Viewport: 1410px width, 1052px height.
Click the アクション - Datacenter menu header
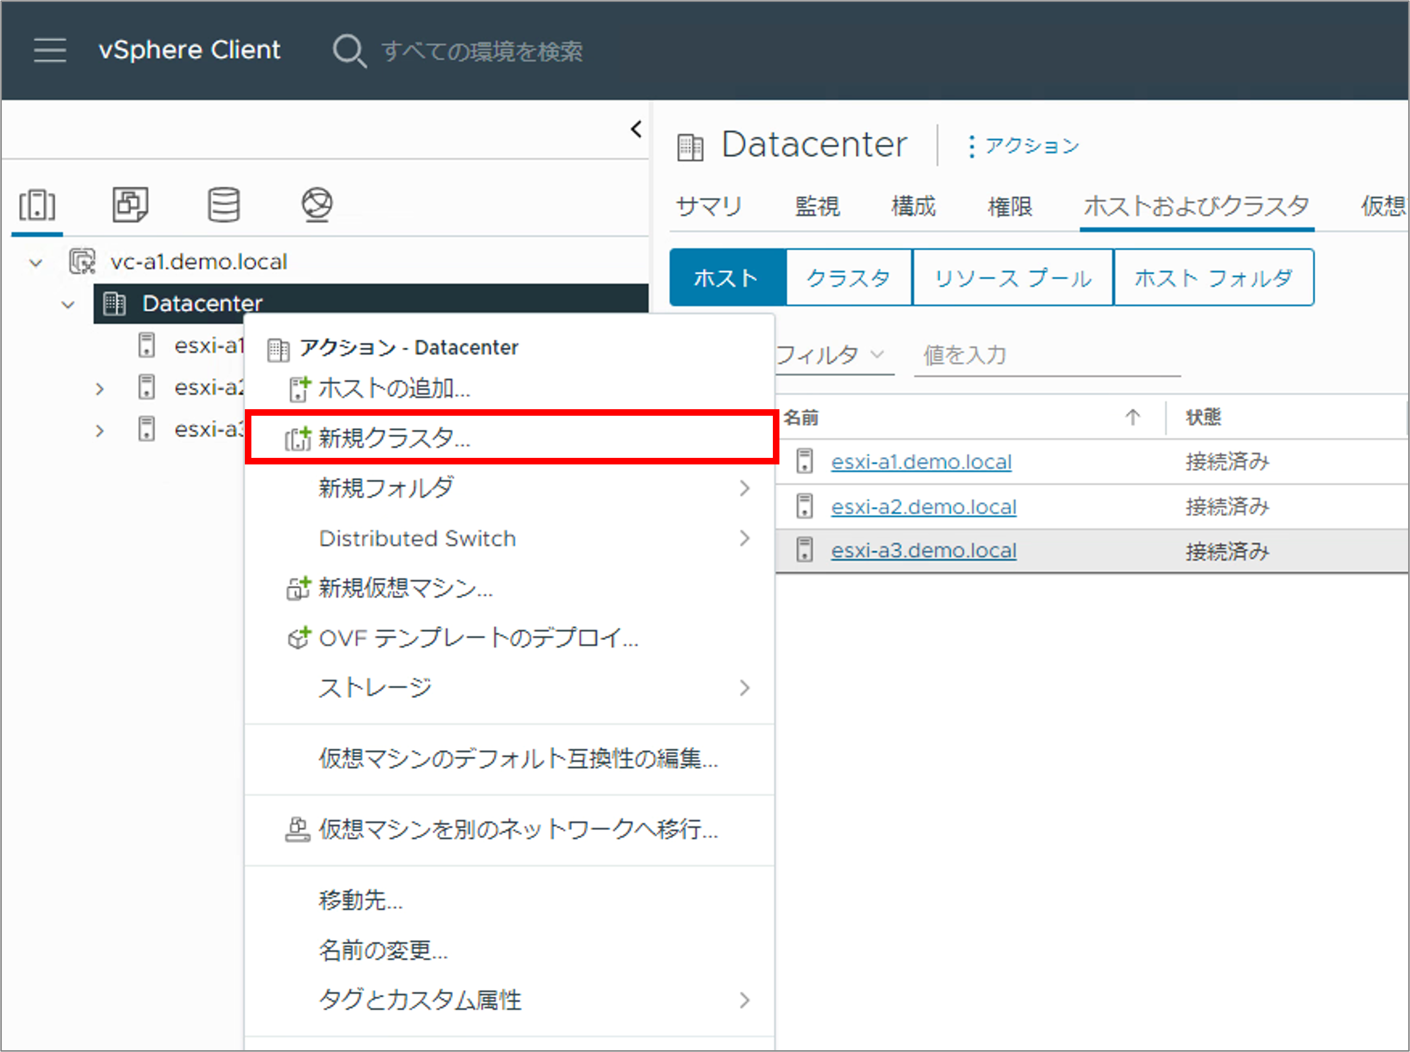(409, 348)
